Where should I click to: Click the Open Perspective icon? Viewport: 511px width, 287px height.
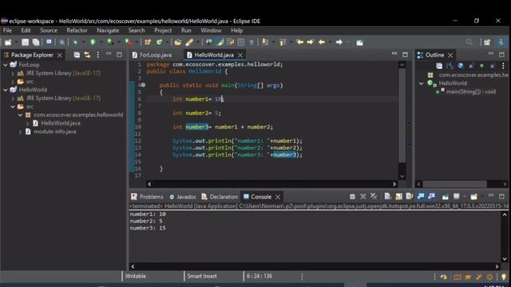[x=487, y=42]
